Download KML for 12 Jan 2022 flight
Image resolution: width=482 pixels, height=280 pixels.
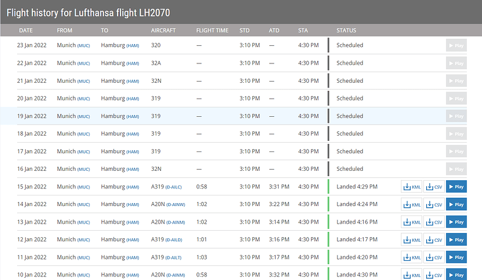(x=411, y=239)
